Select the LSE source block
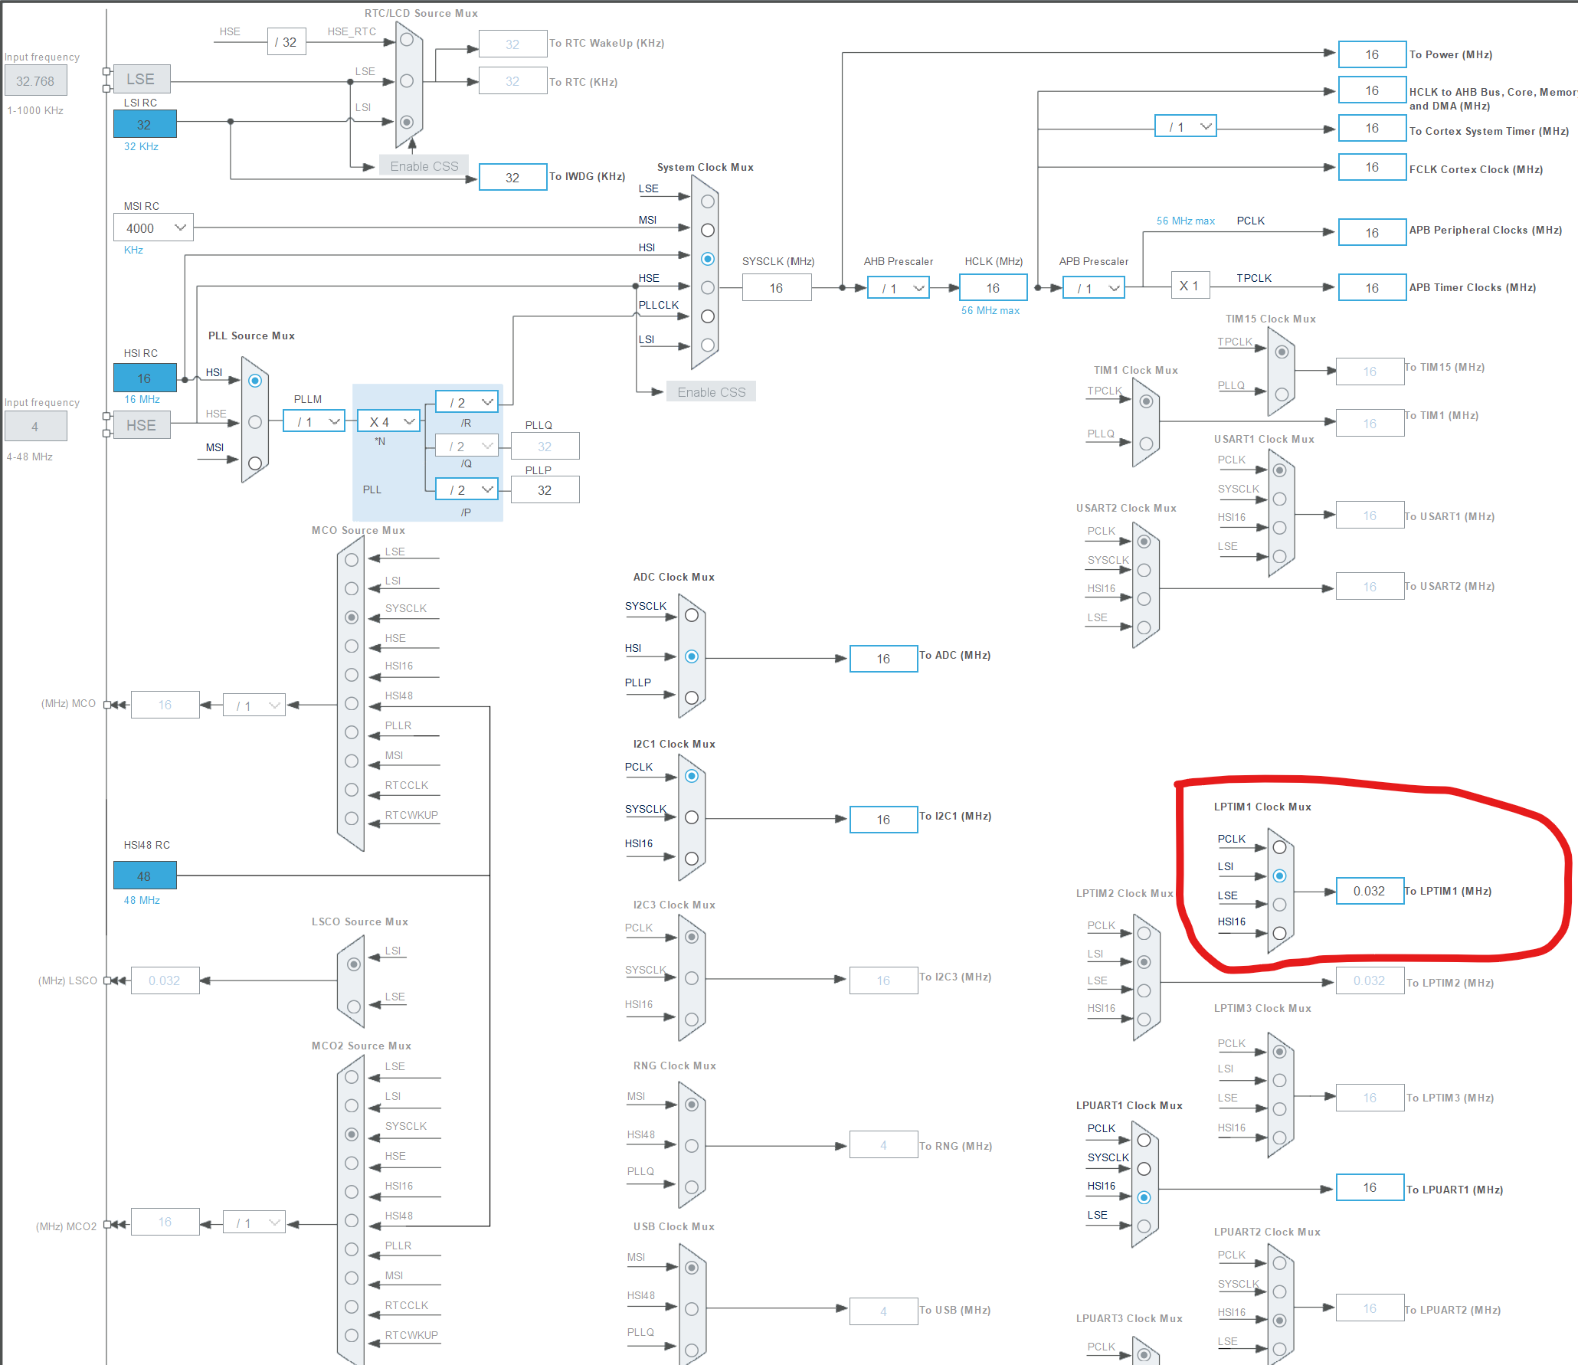 click(142, 79)
